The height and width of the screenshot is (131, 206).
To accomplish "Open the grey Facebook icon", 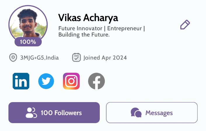I will tap(96, 81).
